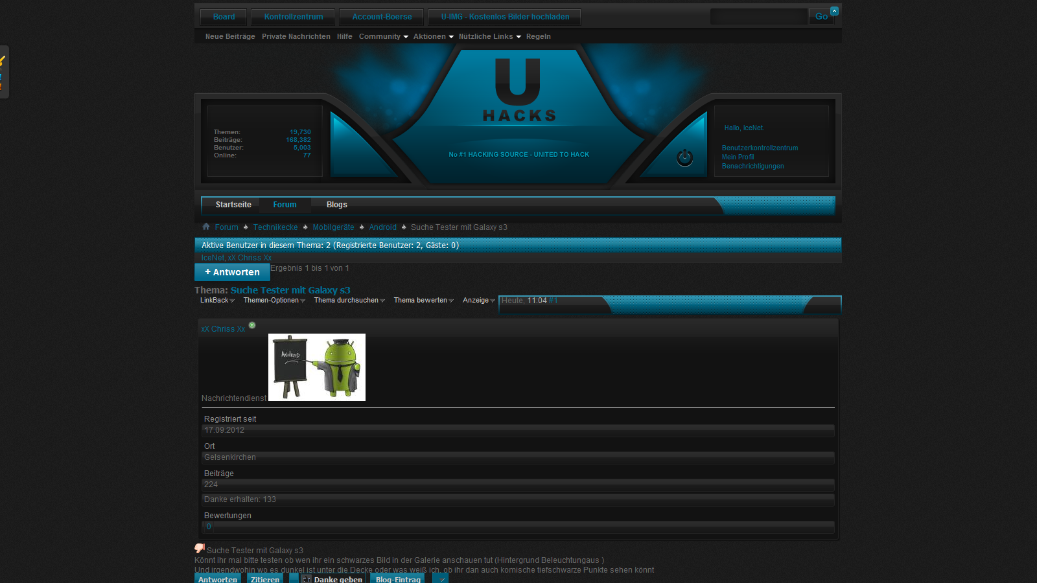The image size is (1037, 583).
Task: Click the IceNet username in the greeting
Action: tap(753, 128)
